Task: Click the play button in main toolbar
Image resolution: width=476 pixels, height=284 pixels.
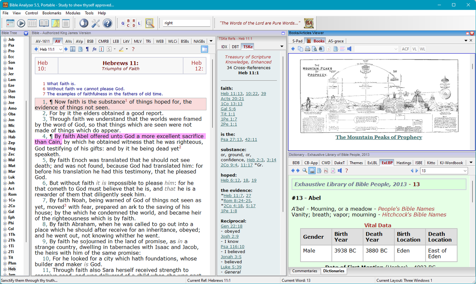Action: (21, 23)
